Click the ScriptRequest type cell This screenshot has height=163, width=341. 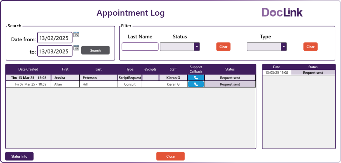(x=130, y=78)
